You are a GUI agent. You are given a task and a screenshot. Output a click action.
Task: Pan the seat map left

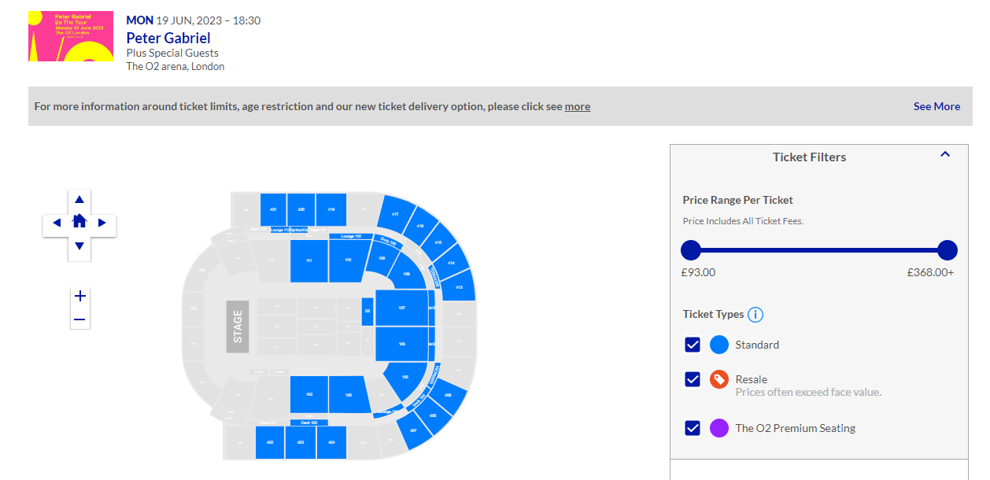[56, 223]
